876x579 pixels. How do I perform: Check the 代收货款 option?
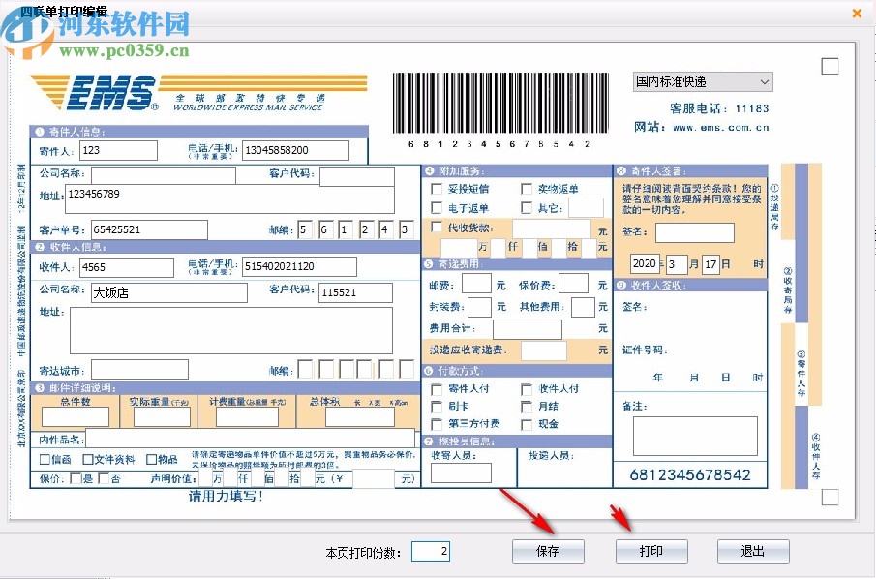435,226
